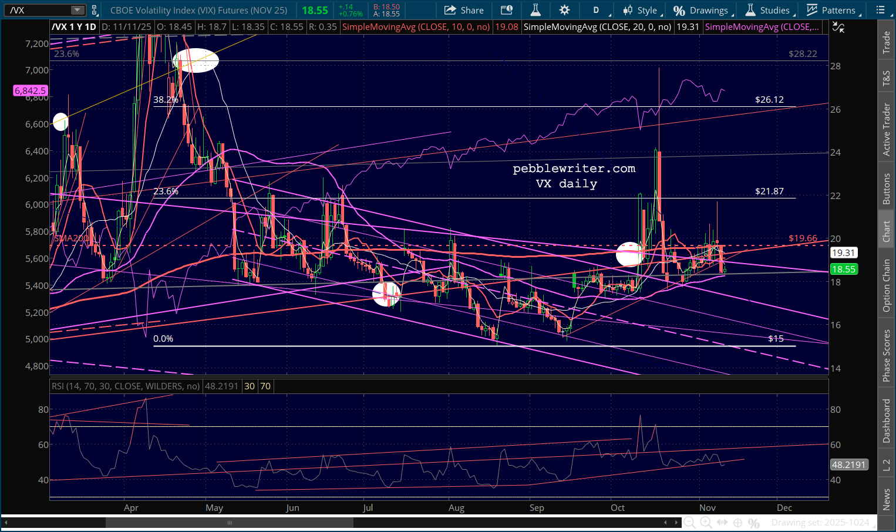Click the zoom in magnifier icon
Screen dimensions: 896x532
706,523
